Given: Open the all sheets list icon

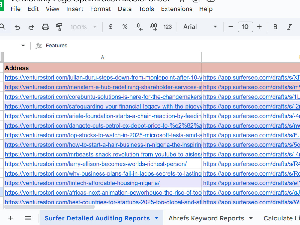Looking at the screenshot, I should tap(28, 218).
